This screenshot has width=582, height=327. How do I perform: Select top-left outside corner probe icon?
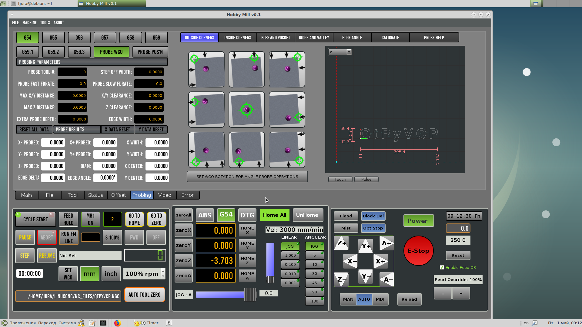tap(206, 69)
